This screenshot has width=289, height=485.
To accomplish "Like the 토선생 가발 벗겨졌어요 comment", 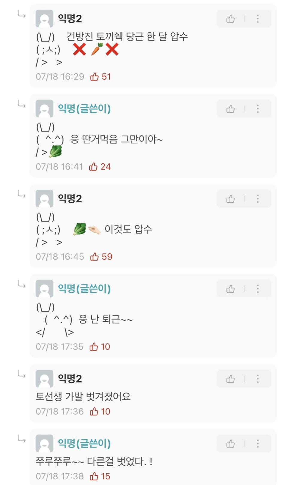I will [230, 379].
